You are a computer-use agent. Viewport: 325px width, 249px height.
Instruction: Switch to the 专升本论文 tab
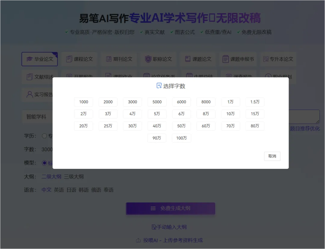coord(278,59)
